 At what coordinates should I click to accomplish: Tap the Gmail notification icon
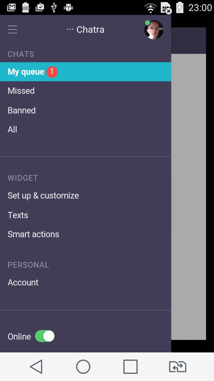[x=11, y=7]
